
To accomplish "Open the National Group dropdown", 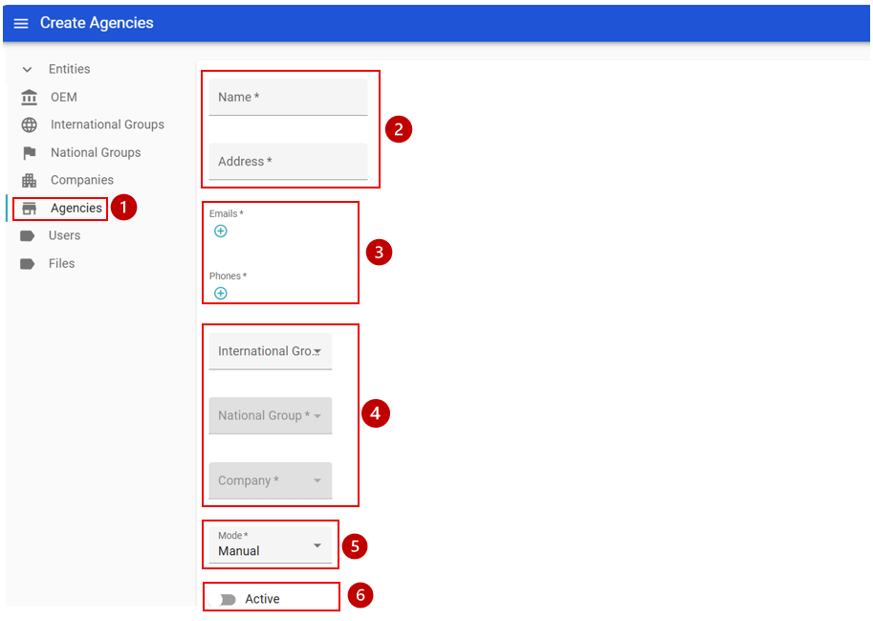I will coord(270,416).
